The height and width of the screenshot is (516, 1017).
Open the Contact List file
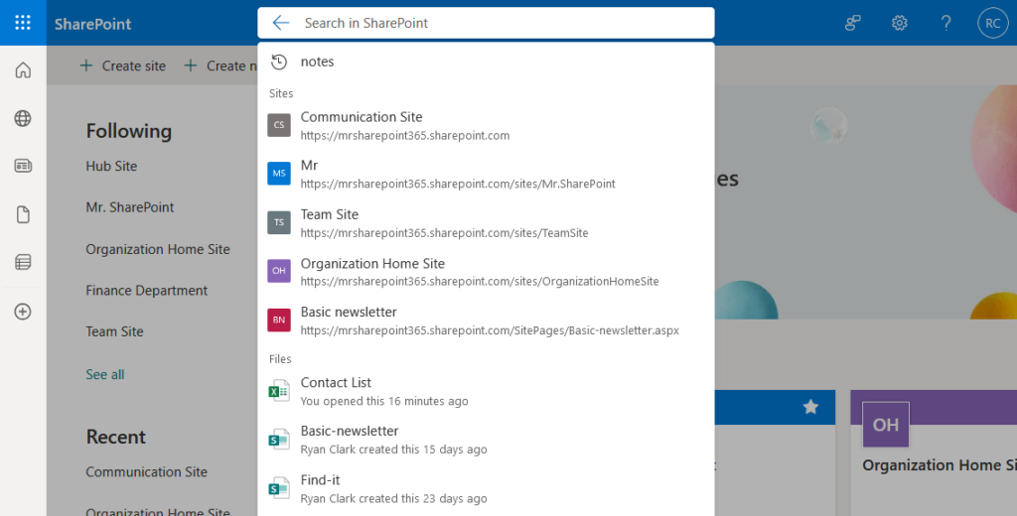pos(486,391)
